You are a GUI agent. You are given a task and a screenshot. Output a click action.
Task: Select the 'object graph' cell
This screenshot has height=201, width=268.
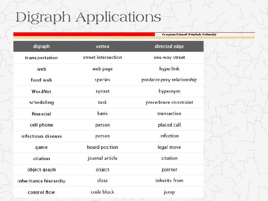pyautogui.click(x=41, y=170)
